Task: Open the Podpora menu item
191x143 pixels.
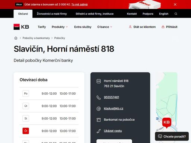Action: point(148,14)
